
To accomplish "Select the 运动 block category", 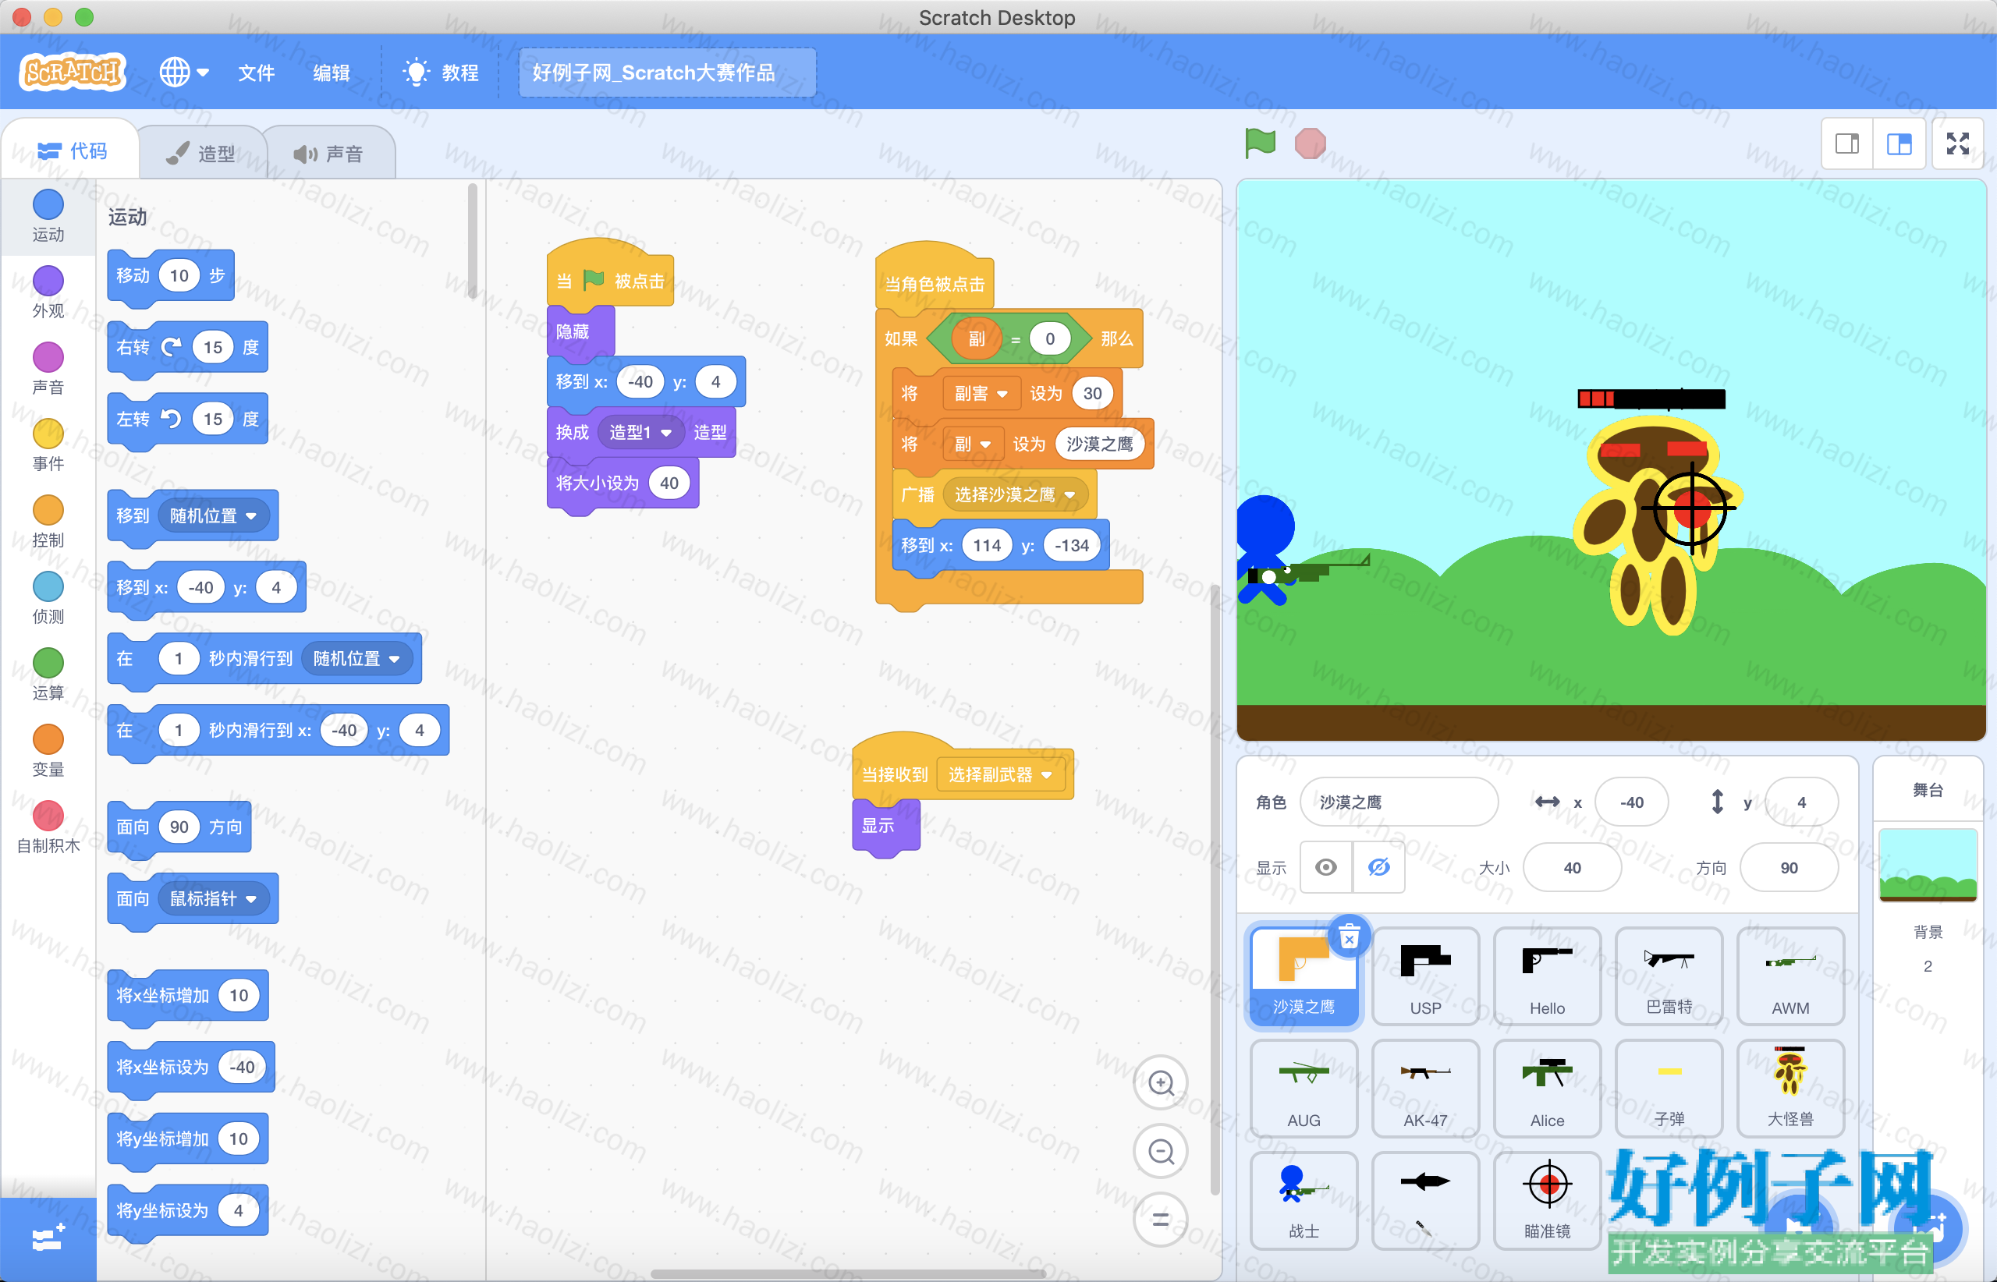I will pyautogui.click(x=48, y=215).
